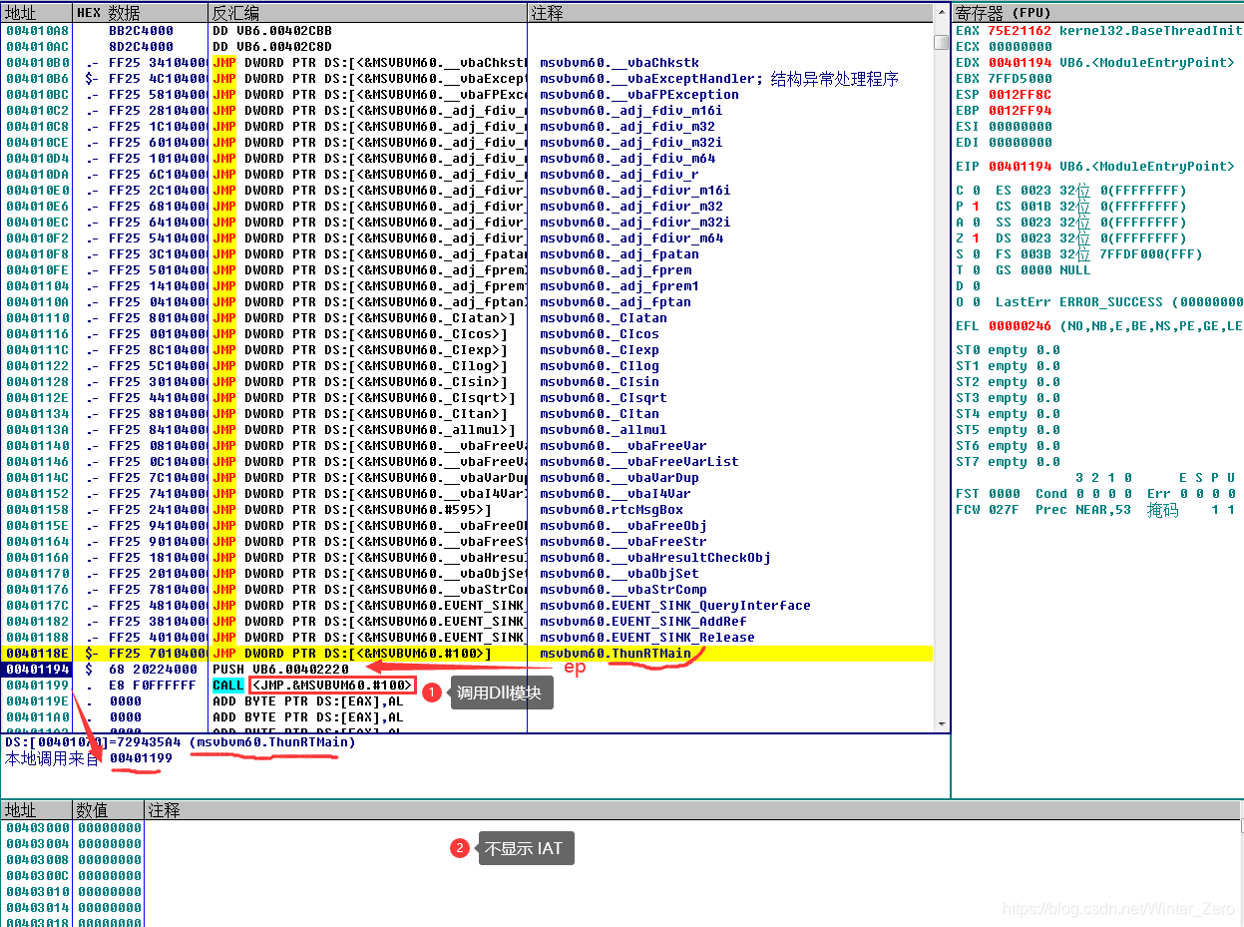This screenshot has height=927, width=1244.
Task: Click the C carry flag bit
Action: point(976,191)
